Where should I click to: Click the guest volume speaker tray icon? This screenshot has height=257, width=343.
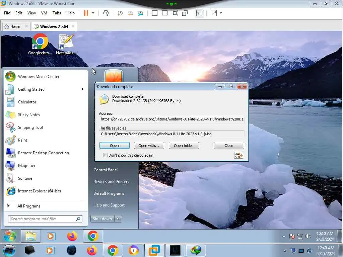[308, 236]
